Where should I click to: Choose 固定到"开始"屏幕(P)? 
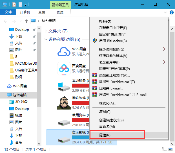coord(114,69)
